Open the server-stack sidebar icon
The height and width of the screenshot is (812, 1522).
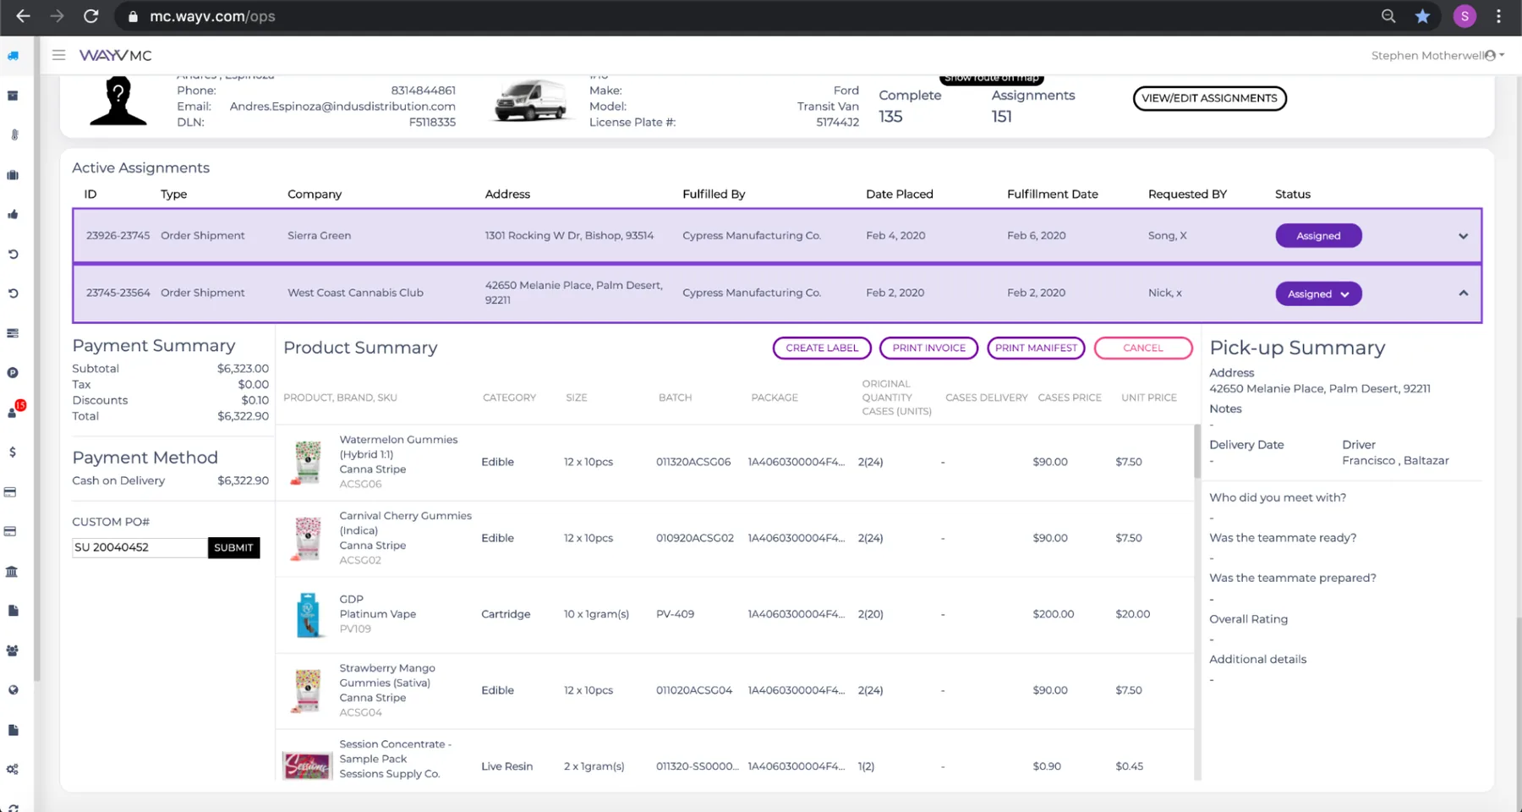pyautogui.click(x=13, y=333)
